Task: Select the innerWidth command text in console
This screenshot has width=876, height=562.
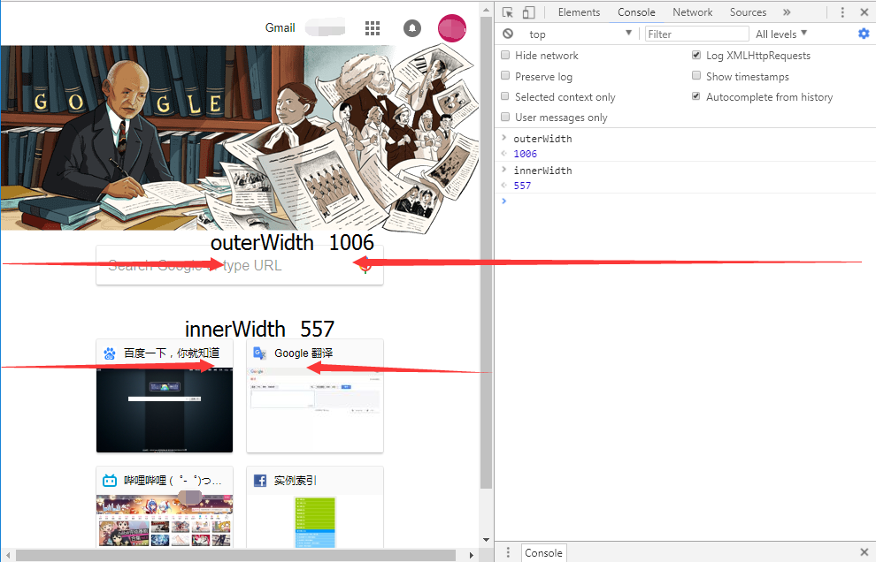Action: [542, 171]
